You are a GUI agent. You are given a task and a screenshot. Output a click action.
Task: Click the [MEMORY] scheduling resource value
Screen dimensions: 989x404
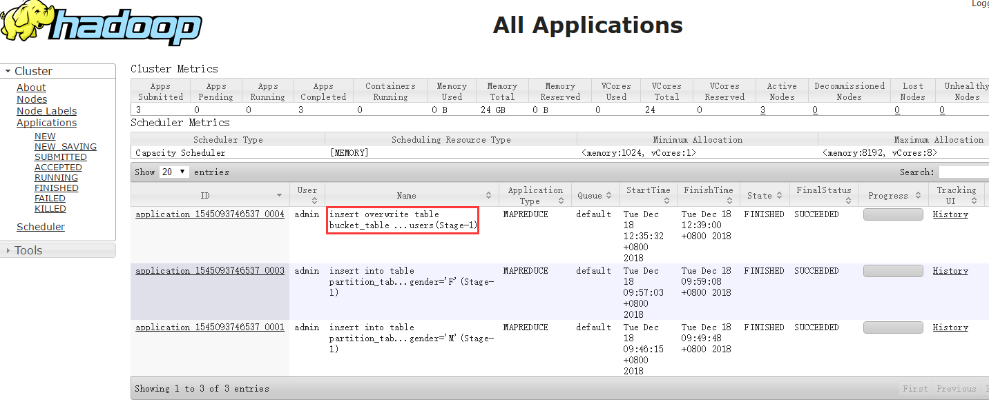pyautogui.click(x=349, y=153)
